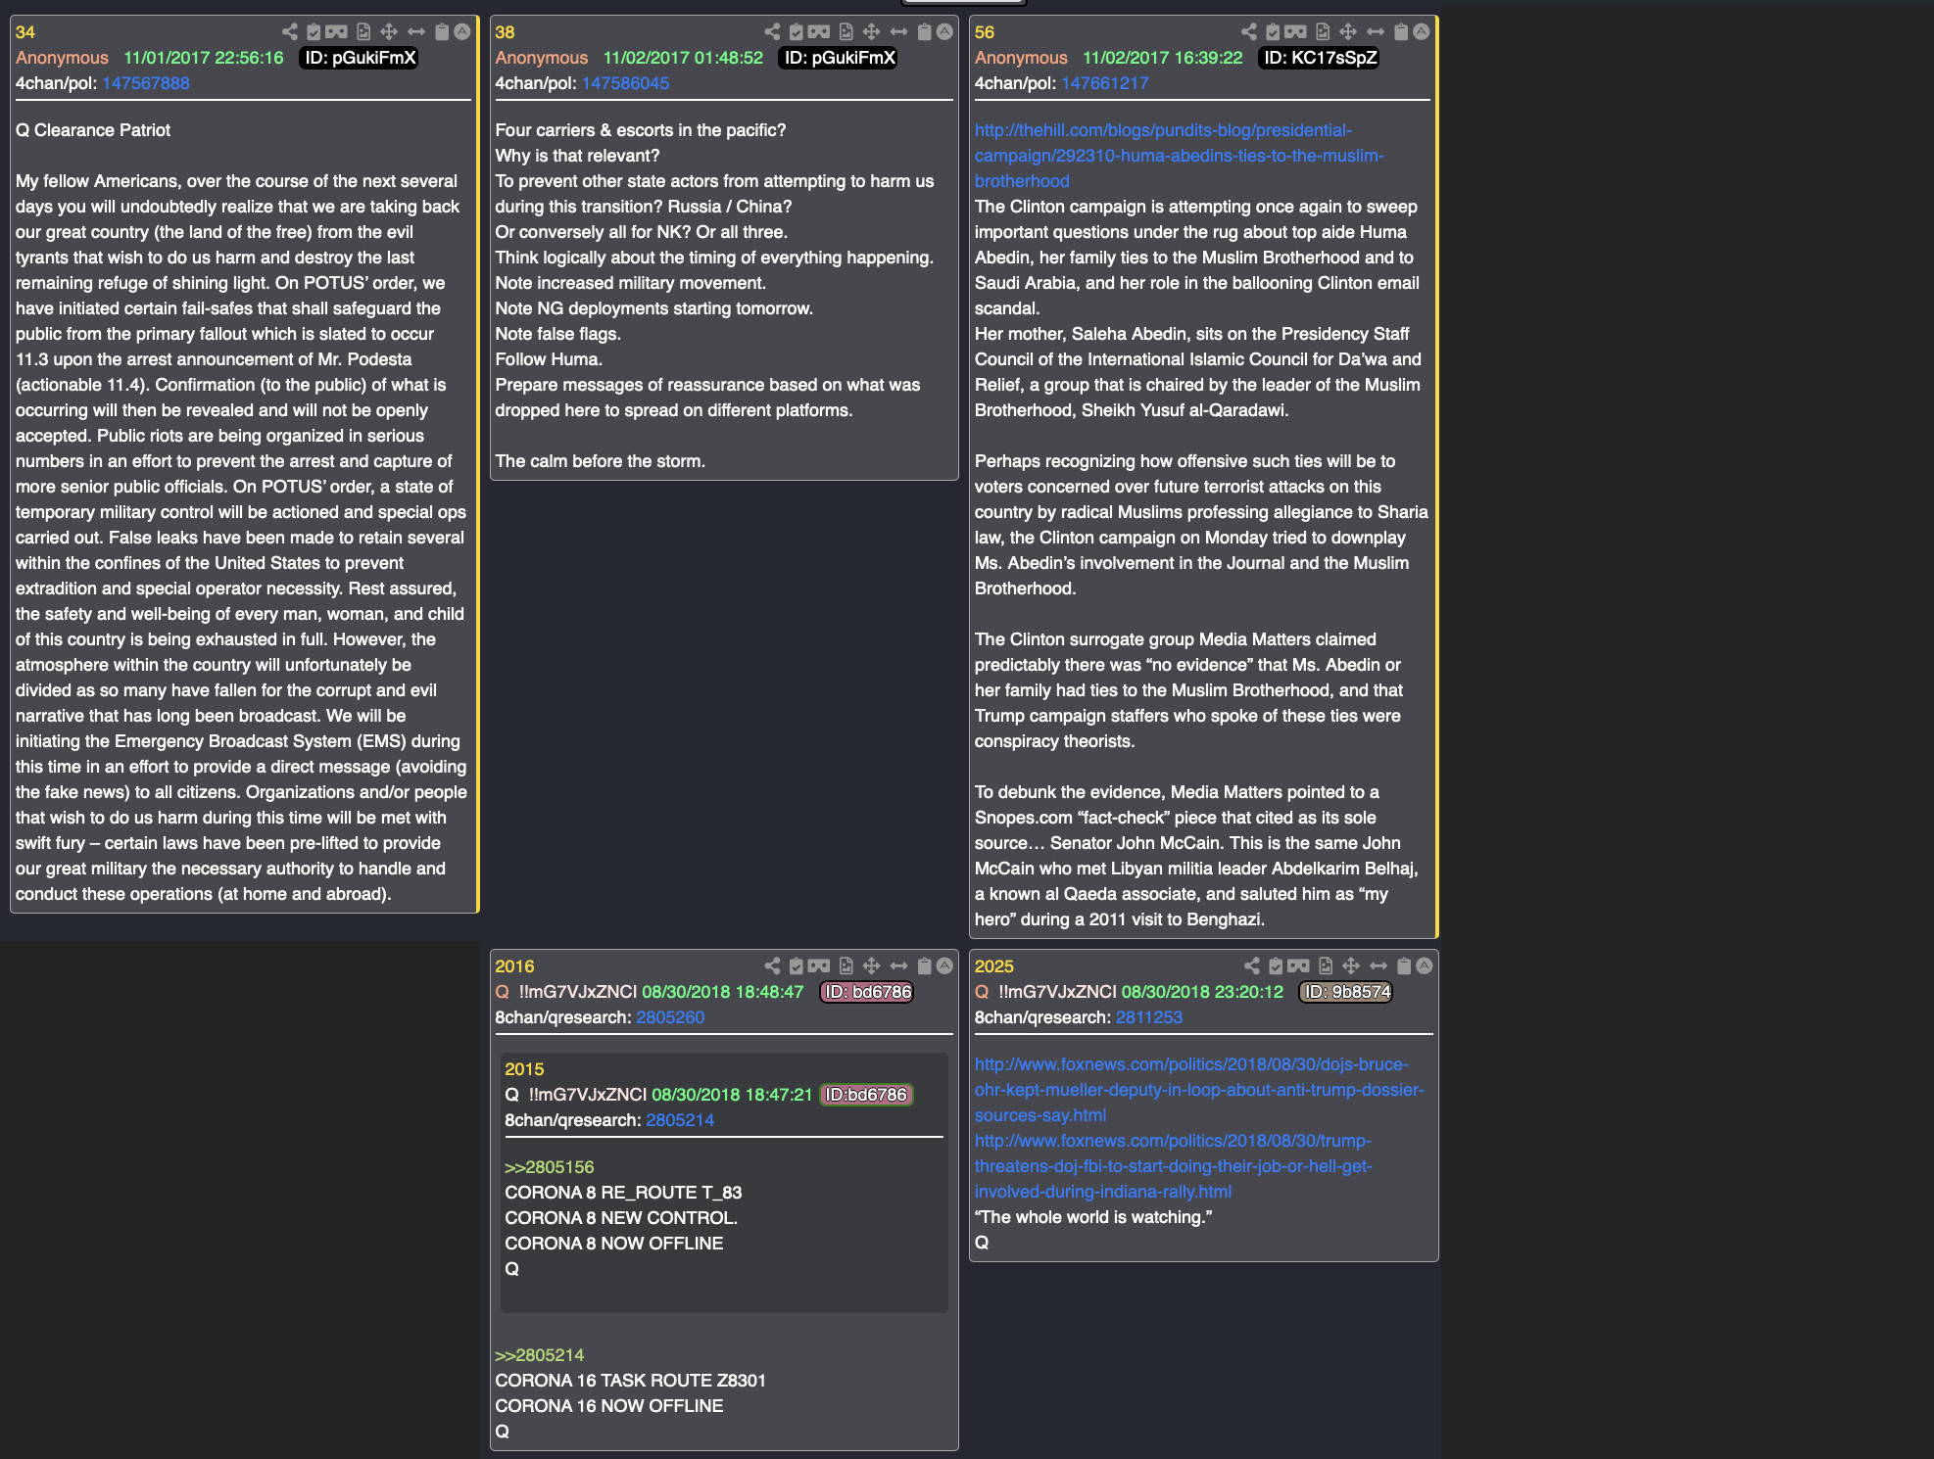The height and width of the screenshot is (1459, 1934).
Task: Click the image file icon on post 2016
Action: [x=846, y=966]
